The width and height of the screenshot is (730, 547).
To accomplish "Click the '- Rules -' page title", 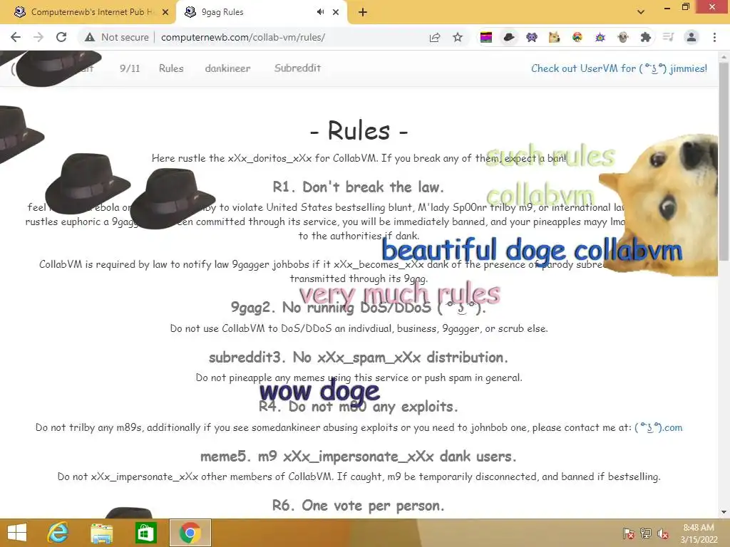I will 359,131.
